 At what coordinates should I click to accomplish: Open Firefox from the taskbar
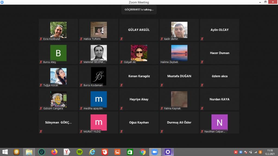tap(54, 152)
